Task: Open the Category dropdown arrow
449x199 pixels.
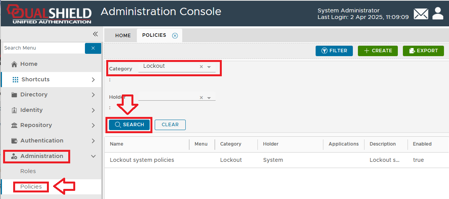Action: [209, 67]
